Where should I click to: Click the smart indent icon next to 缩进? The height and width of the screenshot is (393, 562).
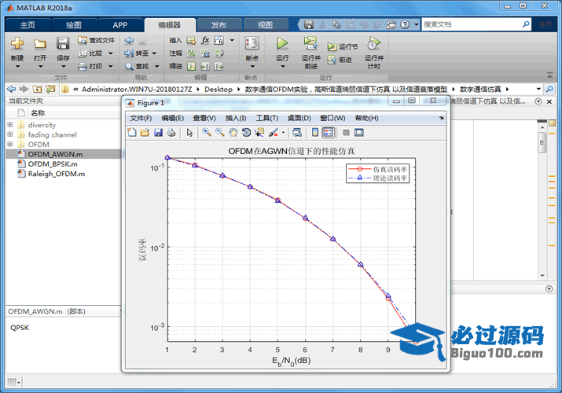tap(192, 66)
